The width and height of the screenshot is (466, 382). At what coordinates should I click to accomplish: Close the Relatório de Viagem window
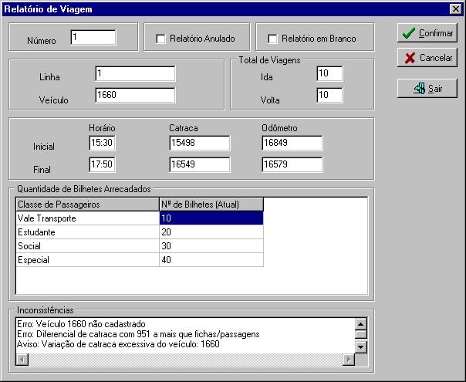456,9
